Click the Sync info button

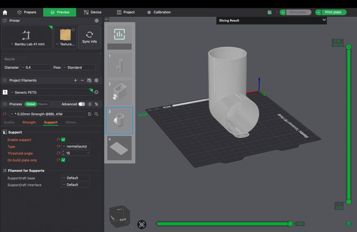click(90, 37)
